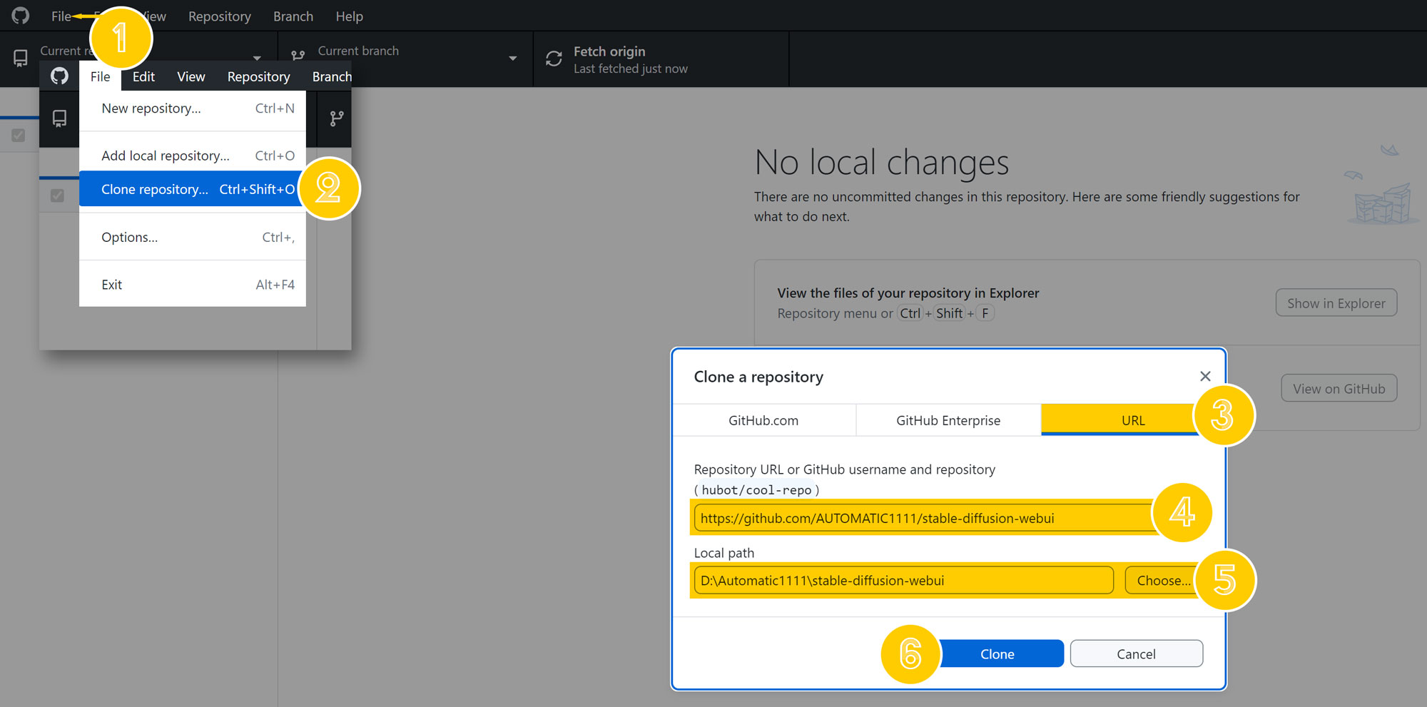This screenshot has width=1427, height=707.
Task: Expand the Current branch dropdown arrow
Action: [512, 59]
